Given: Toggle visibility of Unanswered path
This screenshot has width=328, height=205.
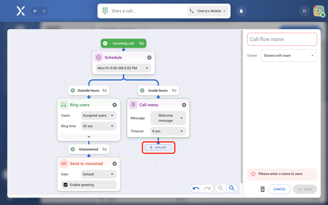Looking at the screenshot, I should (x=105, y=149).
